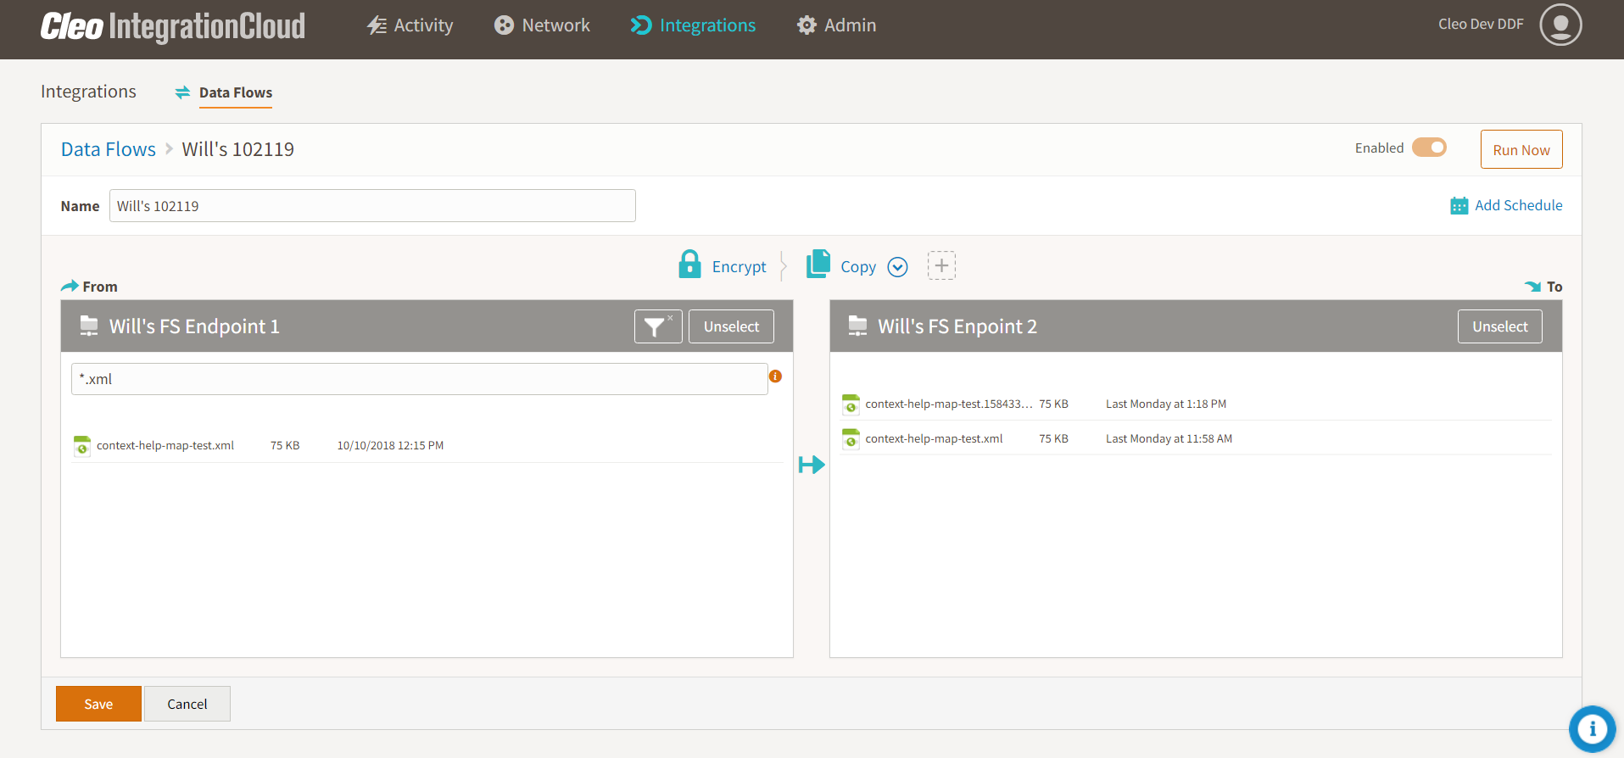
Task: Click the Encrypt lock icon
Action: coord(689,265)
